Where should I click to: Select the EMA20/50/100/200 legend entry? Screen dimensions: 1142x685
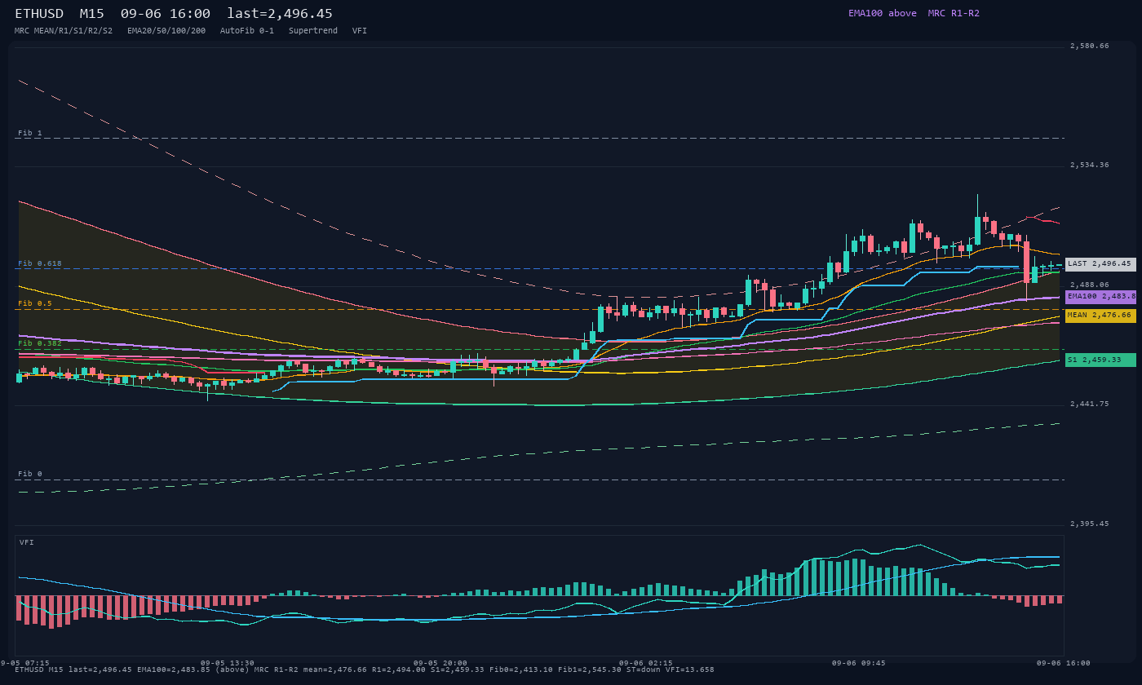[x=166, y=31]
